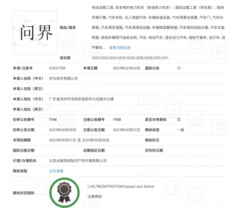Image resolution: width=234 pixels, height=208 pixels.
Task: Click the 优先权日期 label
Action: (154, 151)
